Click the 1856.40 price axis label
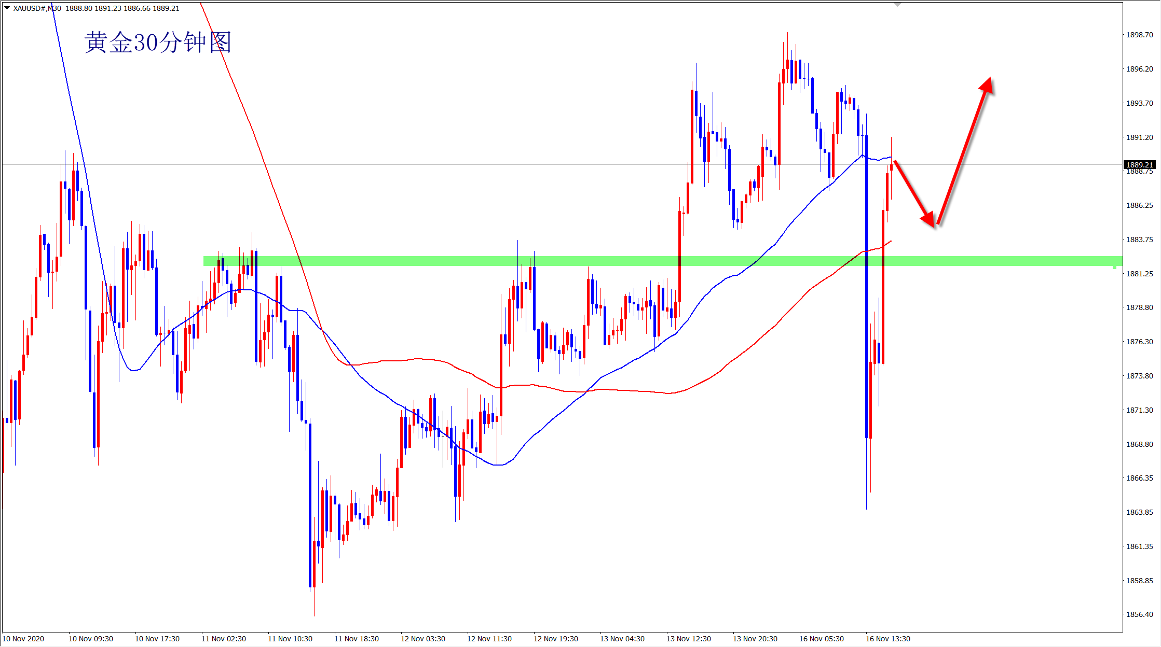Viewport: 1161px width, 647px height. (1139, 614)
